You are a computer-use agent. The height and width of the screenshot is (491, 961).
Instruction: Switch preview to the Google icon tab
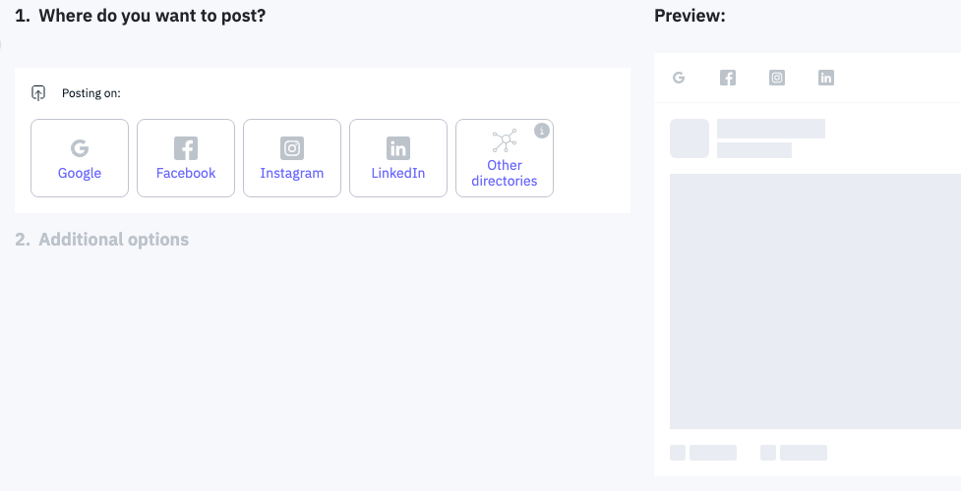tap(679, 78)
